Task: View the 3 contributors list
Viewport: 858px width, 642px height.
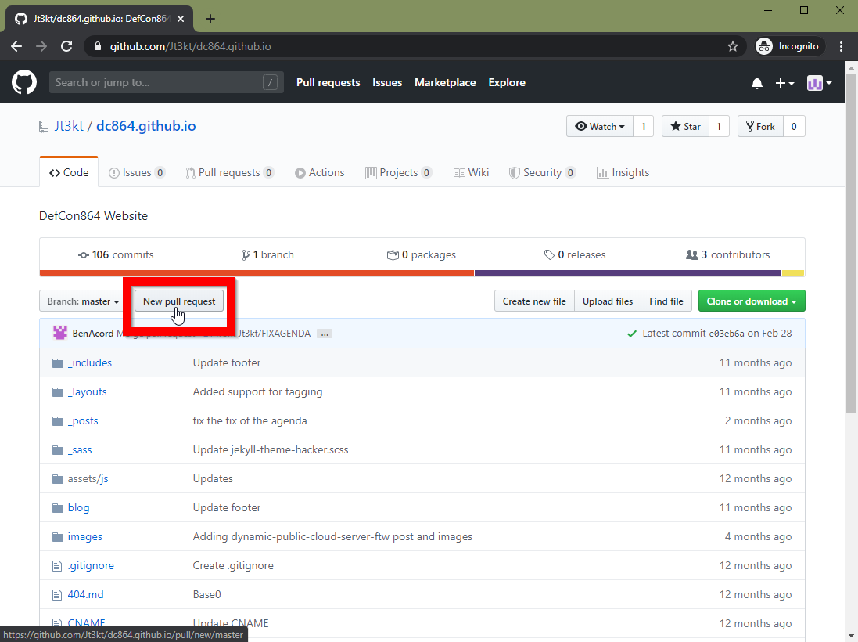Action: [x=727, y=254]
